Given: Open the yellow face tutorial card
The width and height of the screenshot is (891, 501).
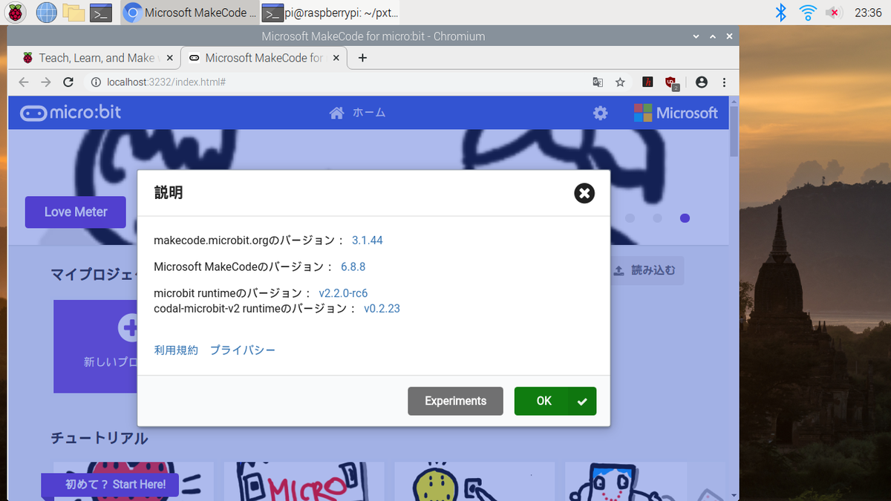Looking at the screenshot, I should [474, 481].
